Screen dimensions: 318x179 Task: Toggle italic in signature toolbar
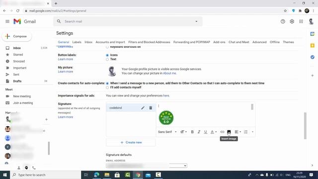[x=199, y=132]
